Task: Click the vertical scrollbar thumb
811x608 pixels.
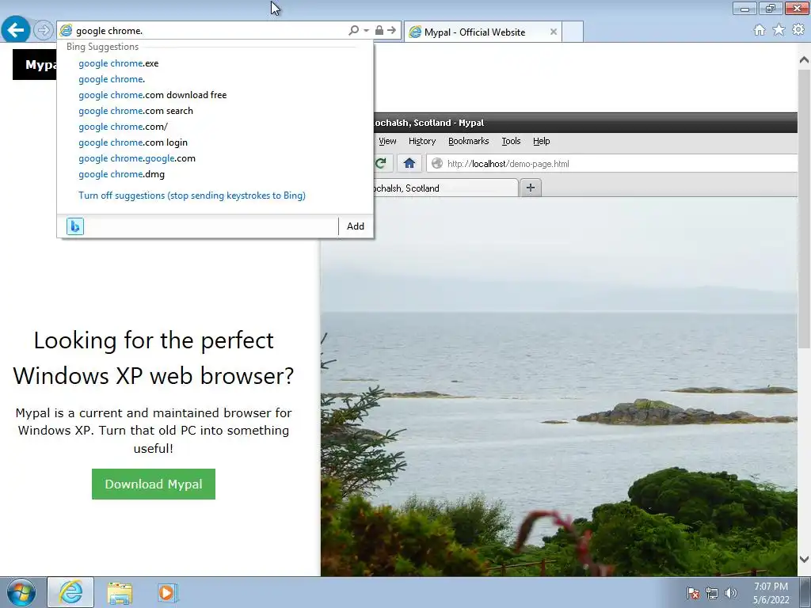Action: [804, 208]
